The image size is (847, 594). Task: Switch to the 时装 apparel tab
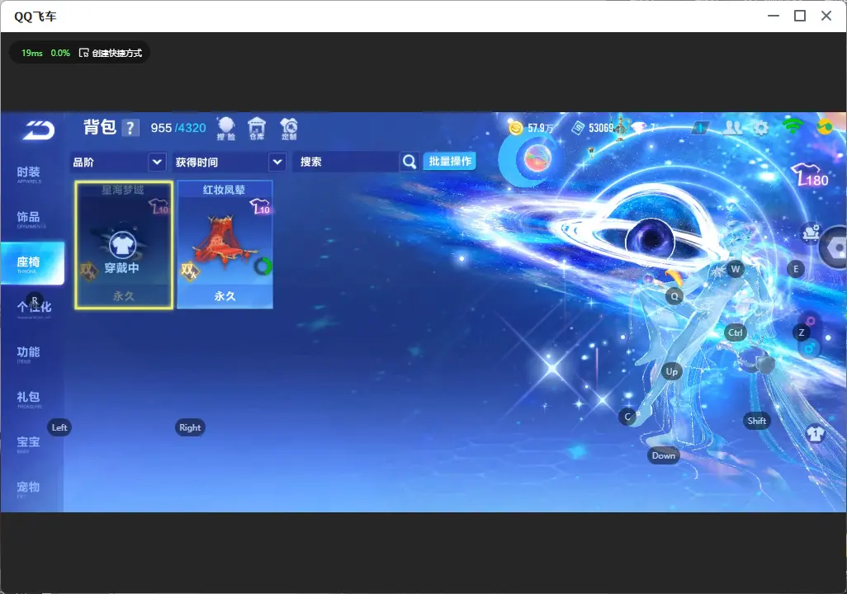click(x=28, y=174)
